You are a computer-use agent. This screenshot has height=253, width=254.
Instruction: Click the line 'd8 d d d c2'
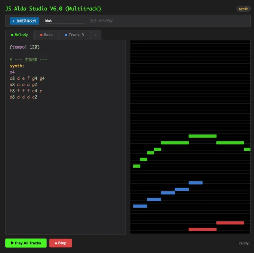point(23,97)
